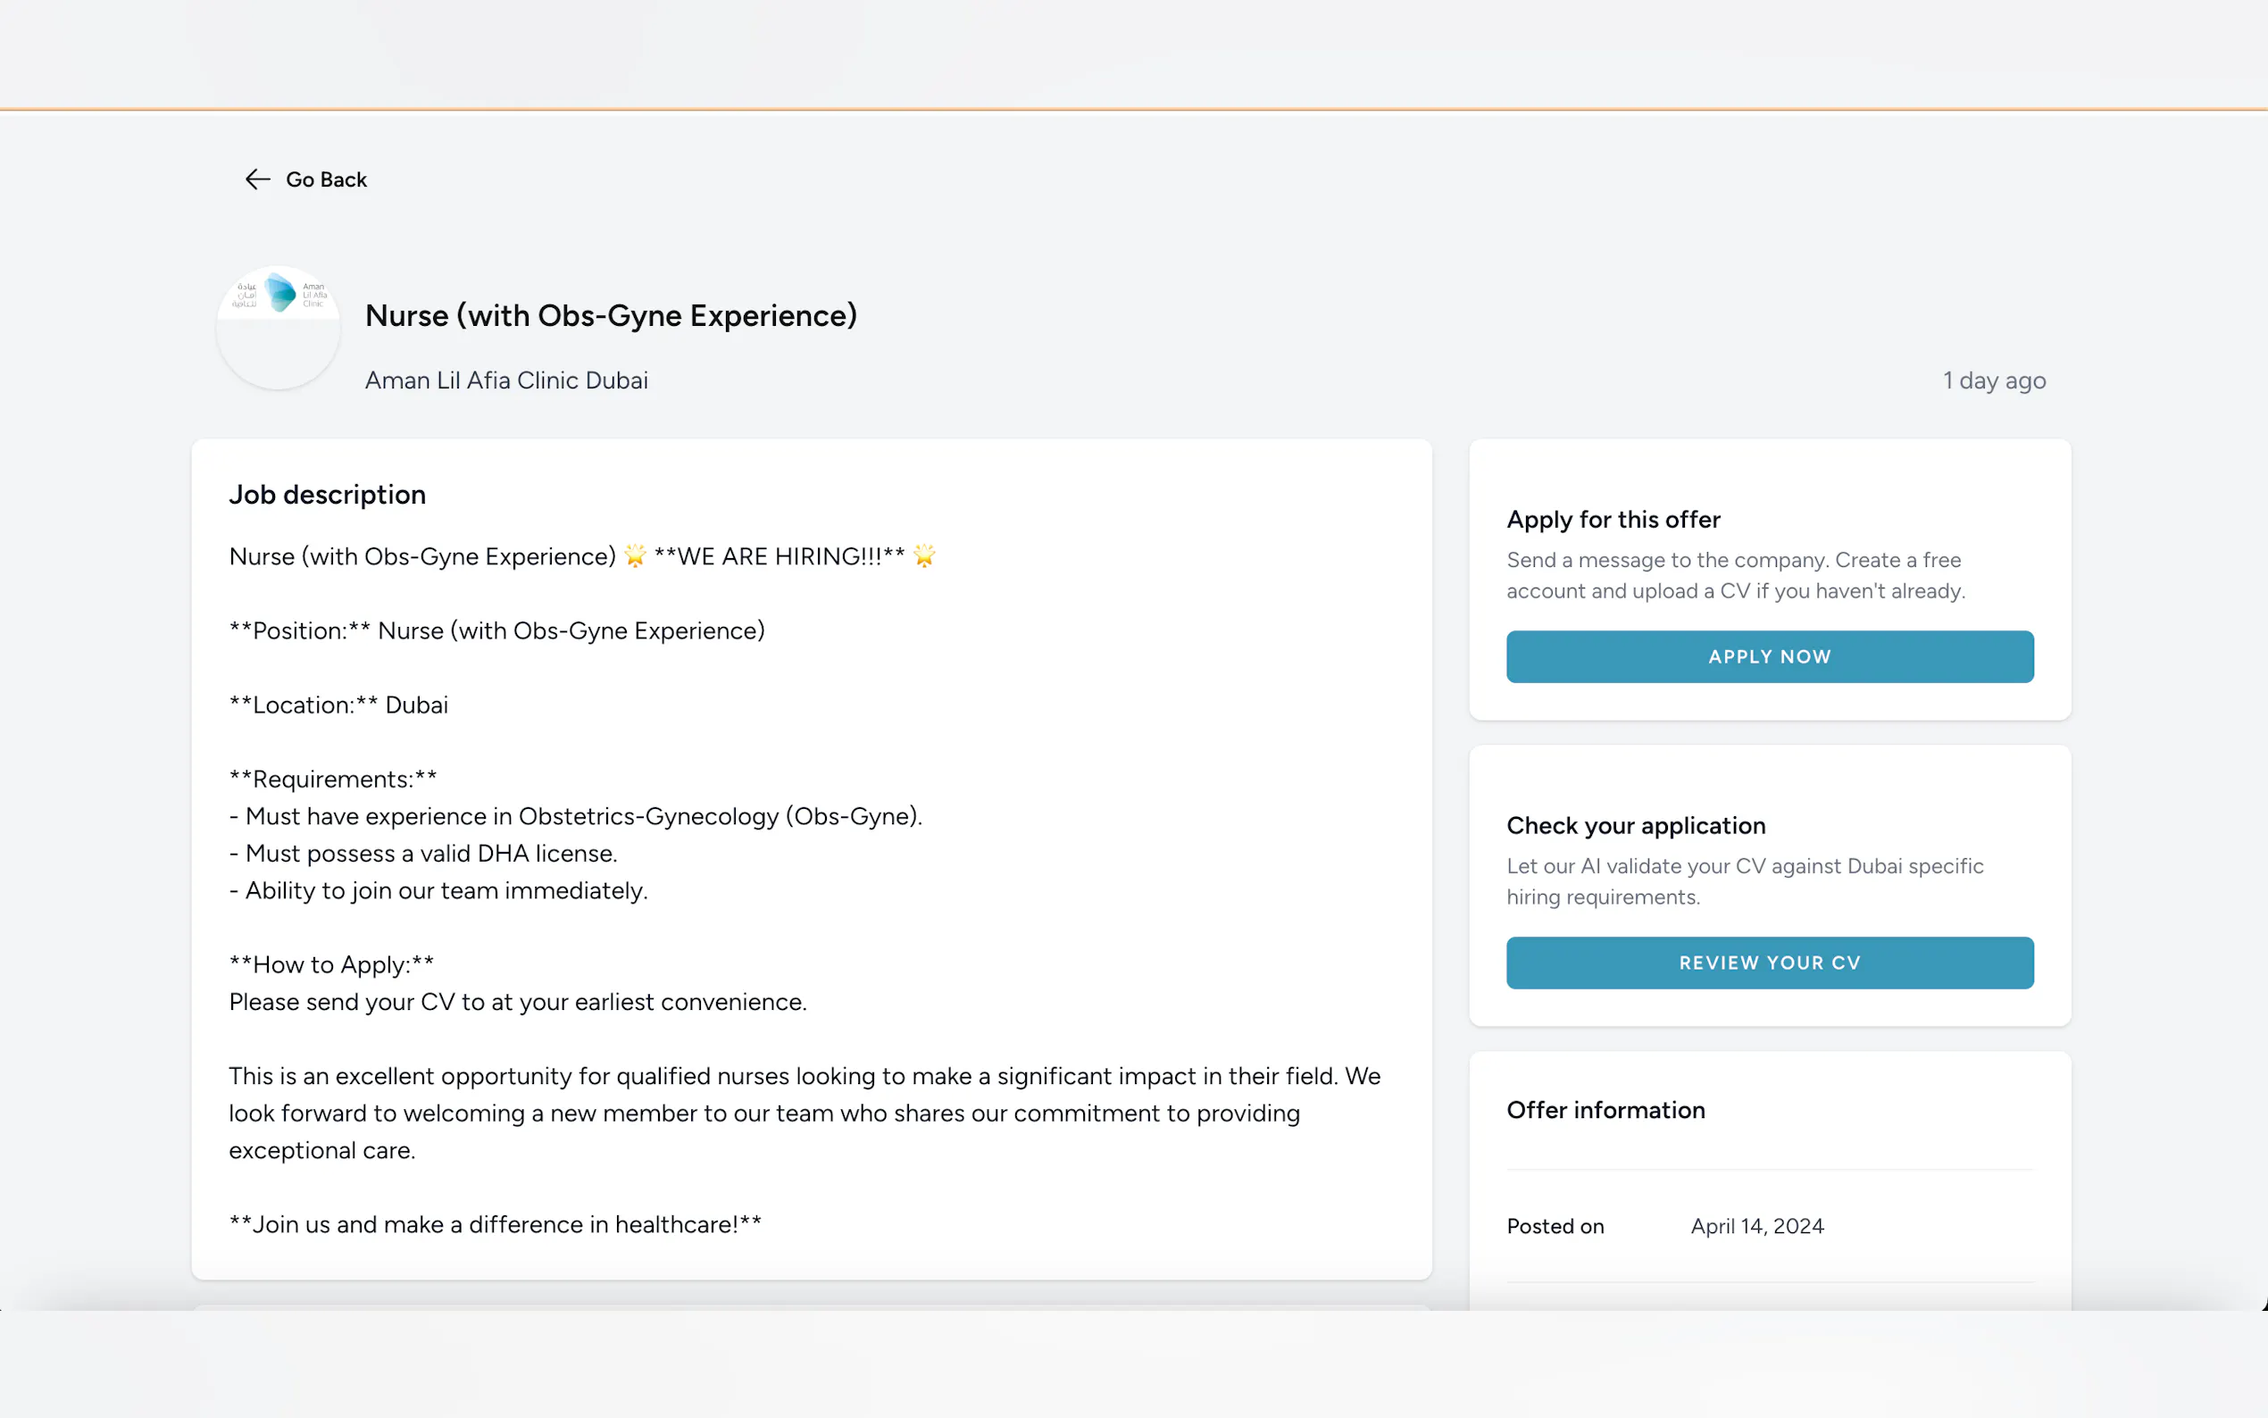Click the second star emoji after WE ARE HIRING
The height and width of the screenshot is (1418, 2268).
pos(923,556)
